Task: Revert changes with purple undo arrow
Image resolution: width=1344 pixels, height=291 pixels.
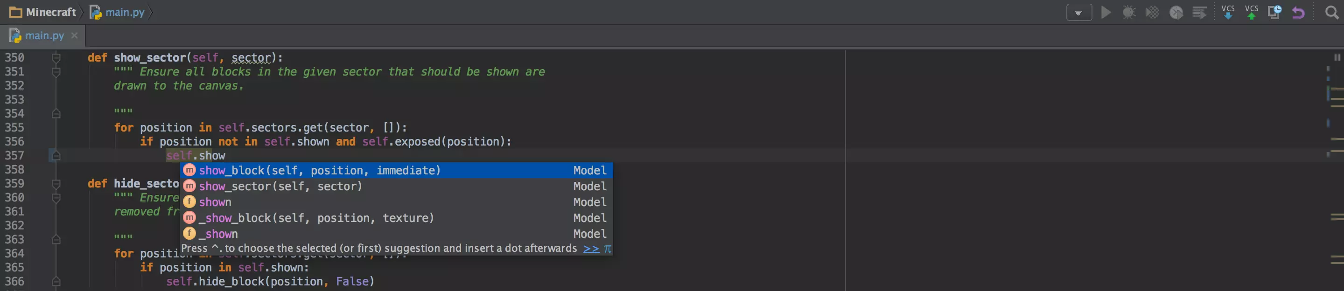Action: tap(1298, 13)
